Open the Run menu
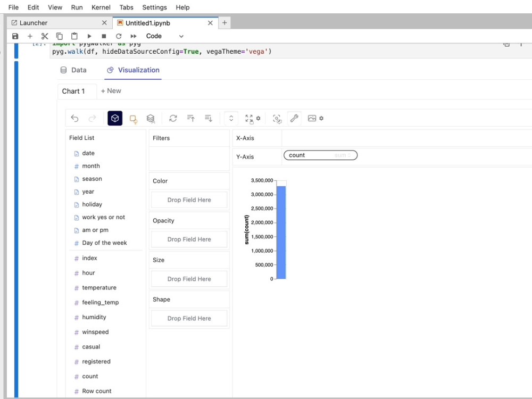Screen dimensions: 532x399 point(77,7)
